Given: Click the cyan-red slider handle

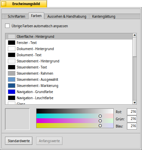Looking at the screenshot, I should click(100, 116).
